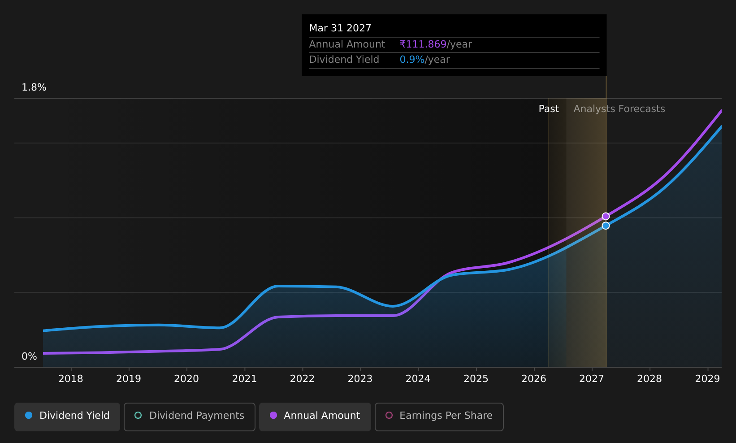Click the 2029 x-axis label

[707, 379]
